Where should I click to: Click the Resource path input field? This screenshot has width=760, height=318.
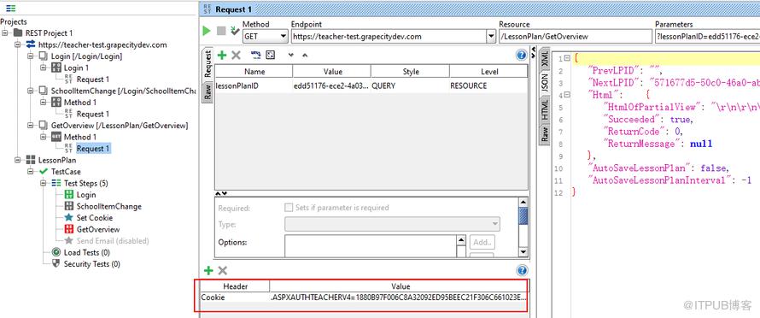576,37
